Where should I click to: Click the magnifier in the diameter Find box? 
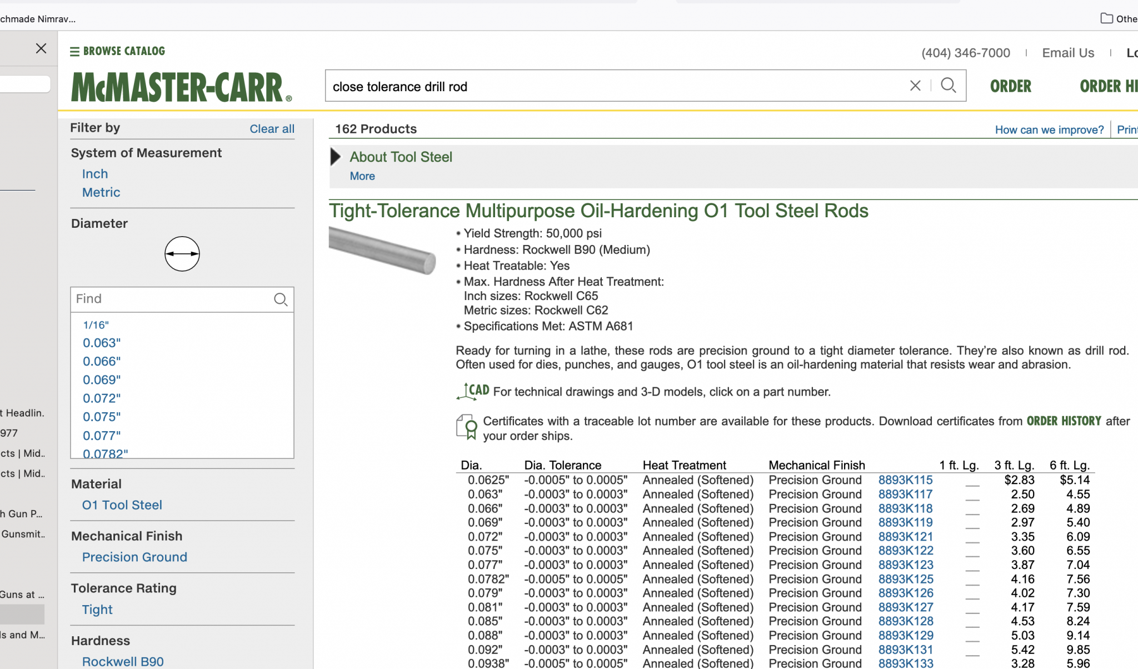[281, 299]
